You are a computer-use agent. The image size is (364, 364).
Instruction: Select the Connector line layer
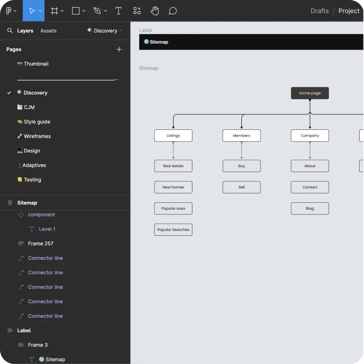pos(46,258)
